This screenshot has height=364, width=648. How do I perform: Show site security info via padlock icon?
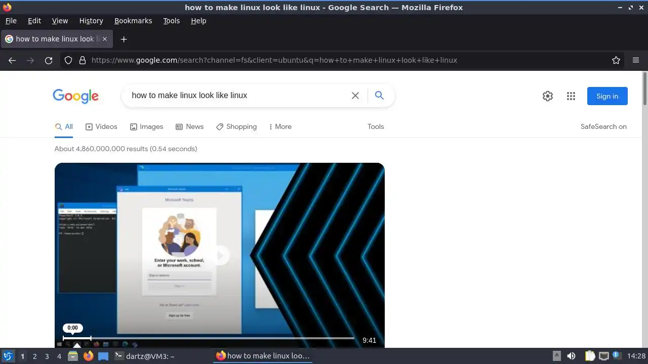[x=83, y=60]
